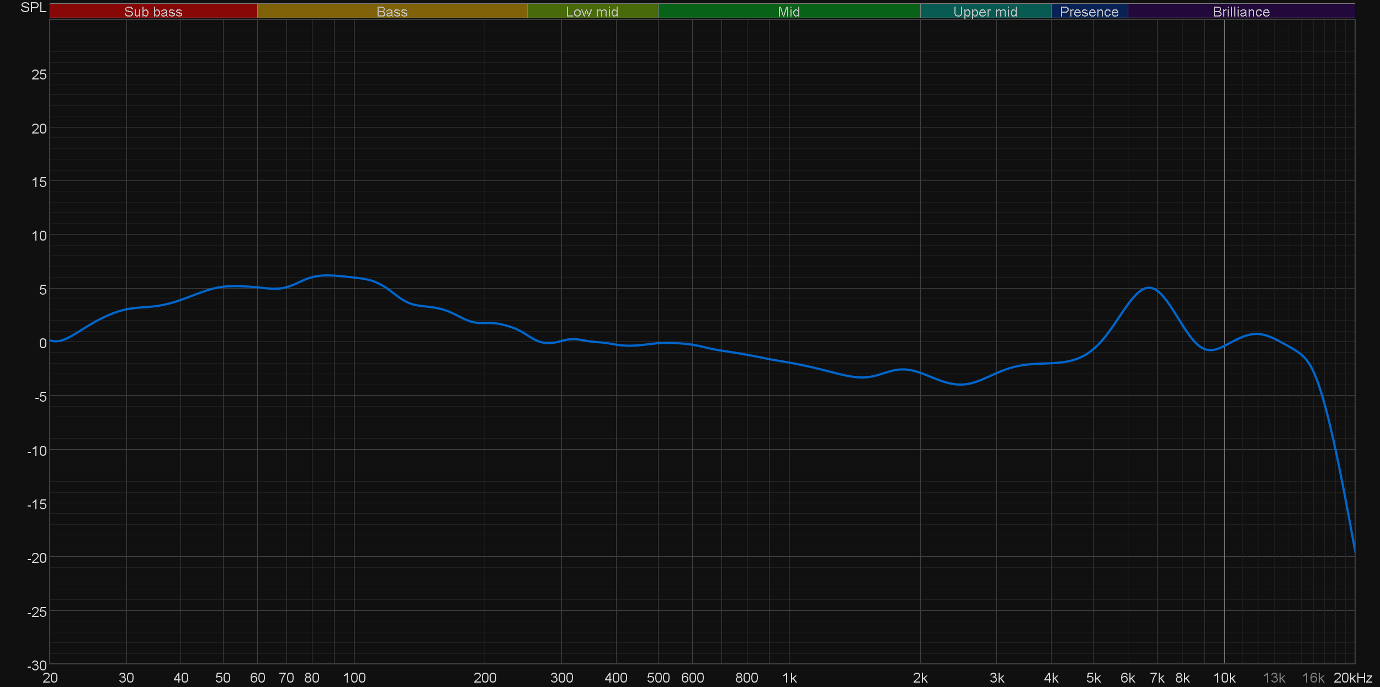Click the 20kHz axis label
This screenshot has height=687, width=1380.
[1352, 678]
